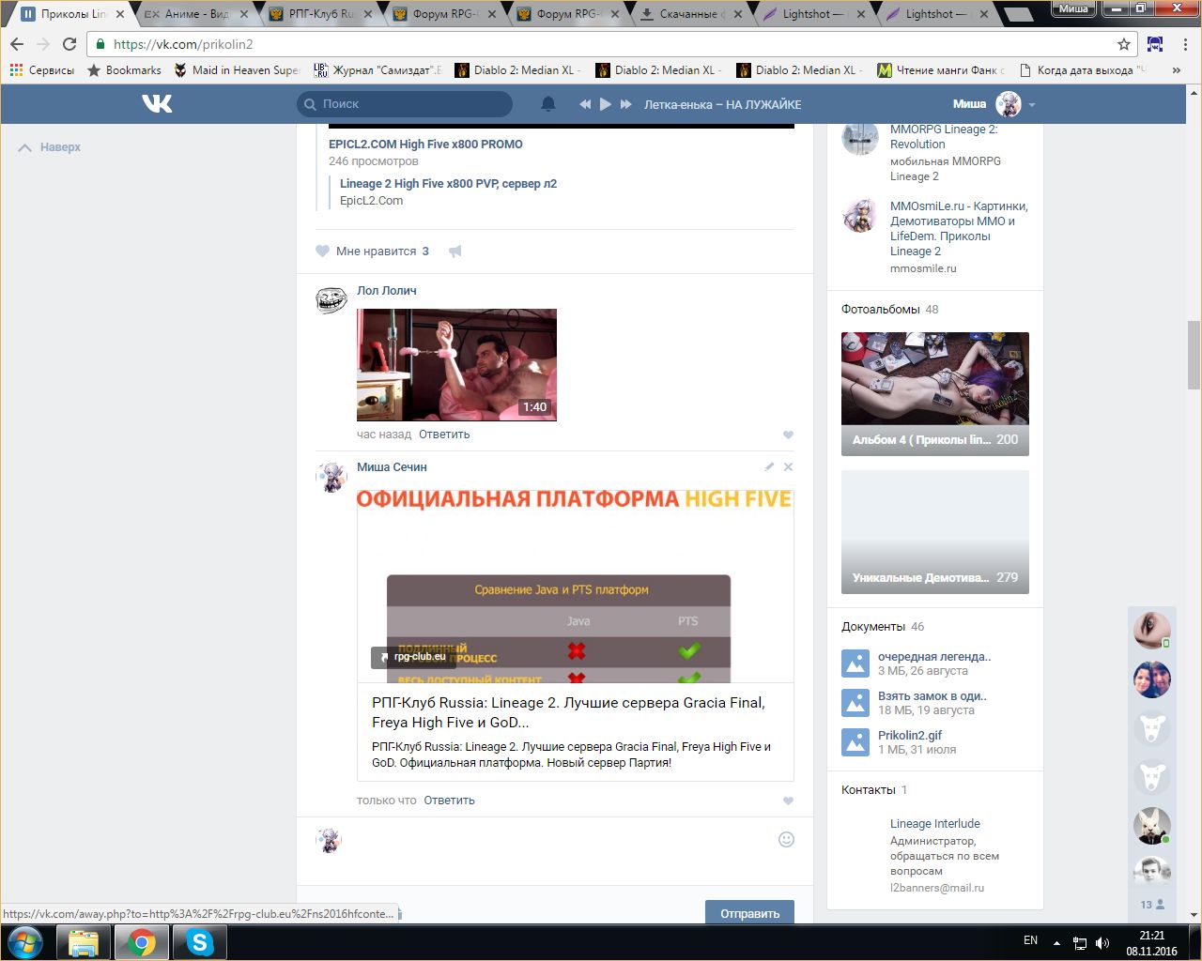Open the очередная легенда.. document
Image resolution: width=1202 pixels, height=961 pixels.
934,657
